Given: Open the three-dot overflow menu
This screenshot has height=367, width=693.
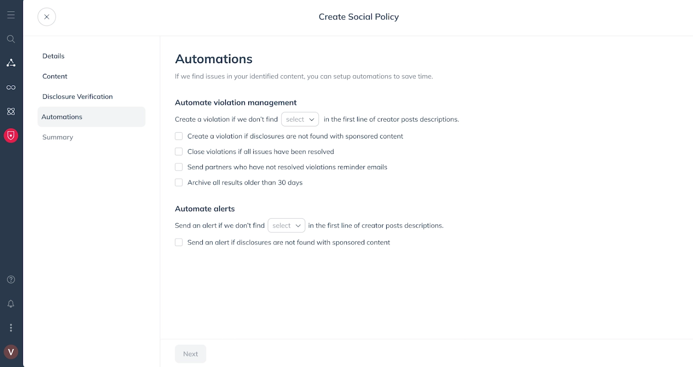Looking at the screenshot, I should (x=11, y=328).
